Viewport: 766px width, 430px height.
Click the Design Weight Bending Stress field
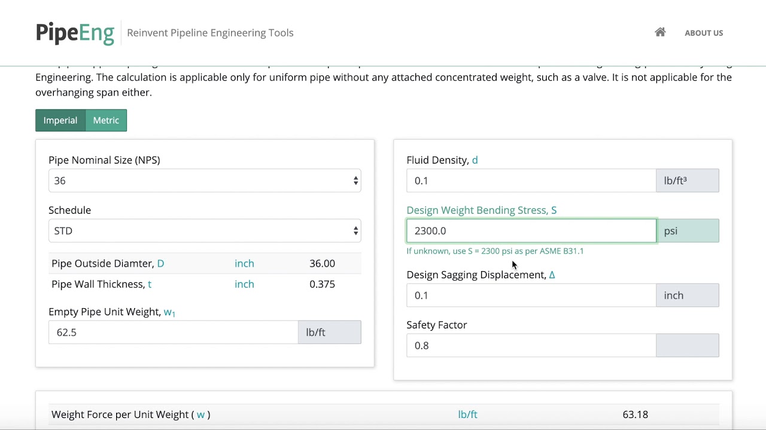[531, 231]
